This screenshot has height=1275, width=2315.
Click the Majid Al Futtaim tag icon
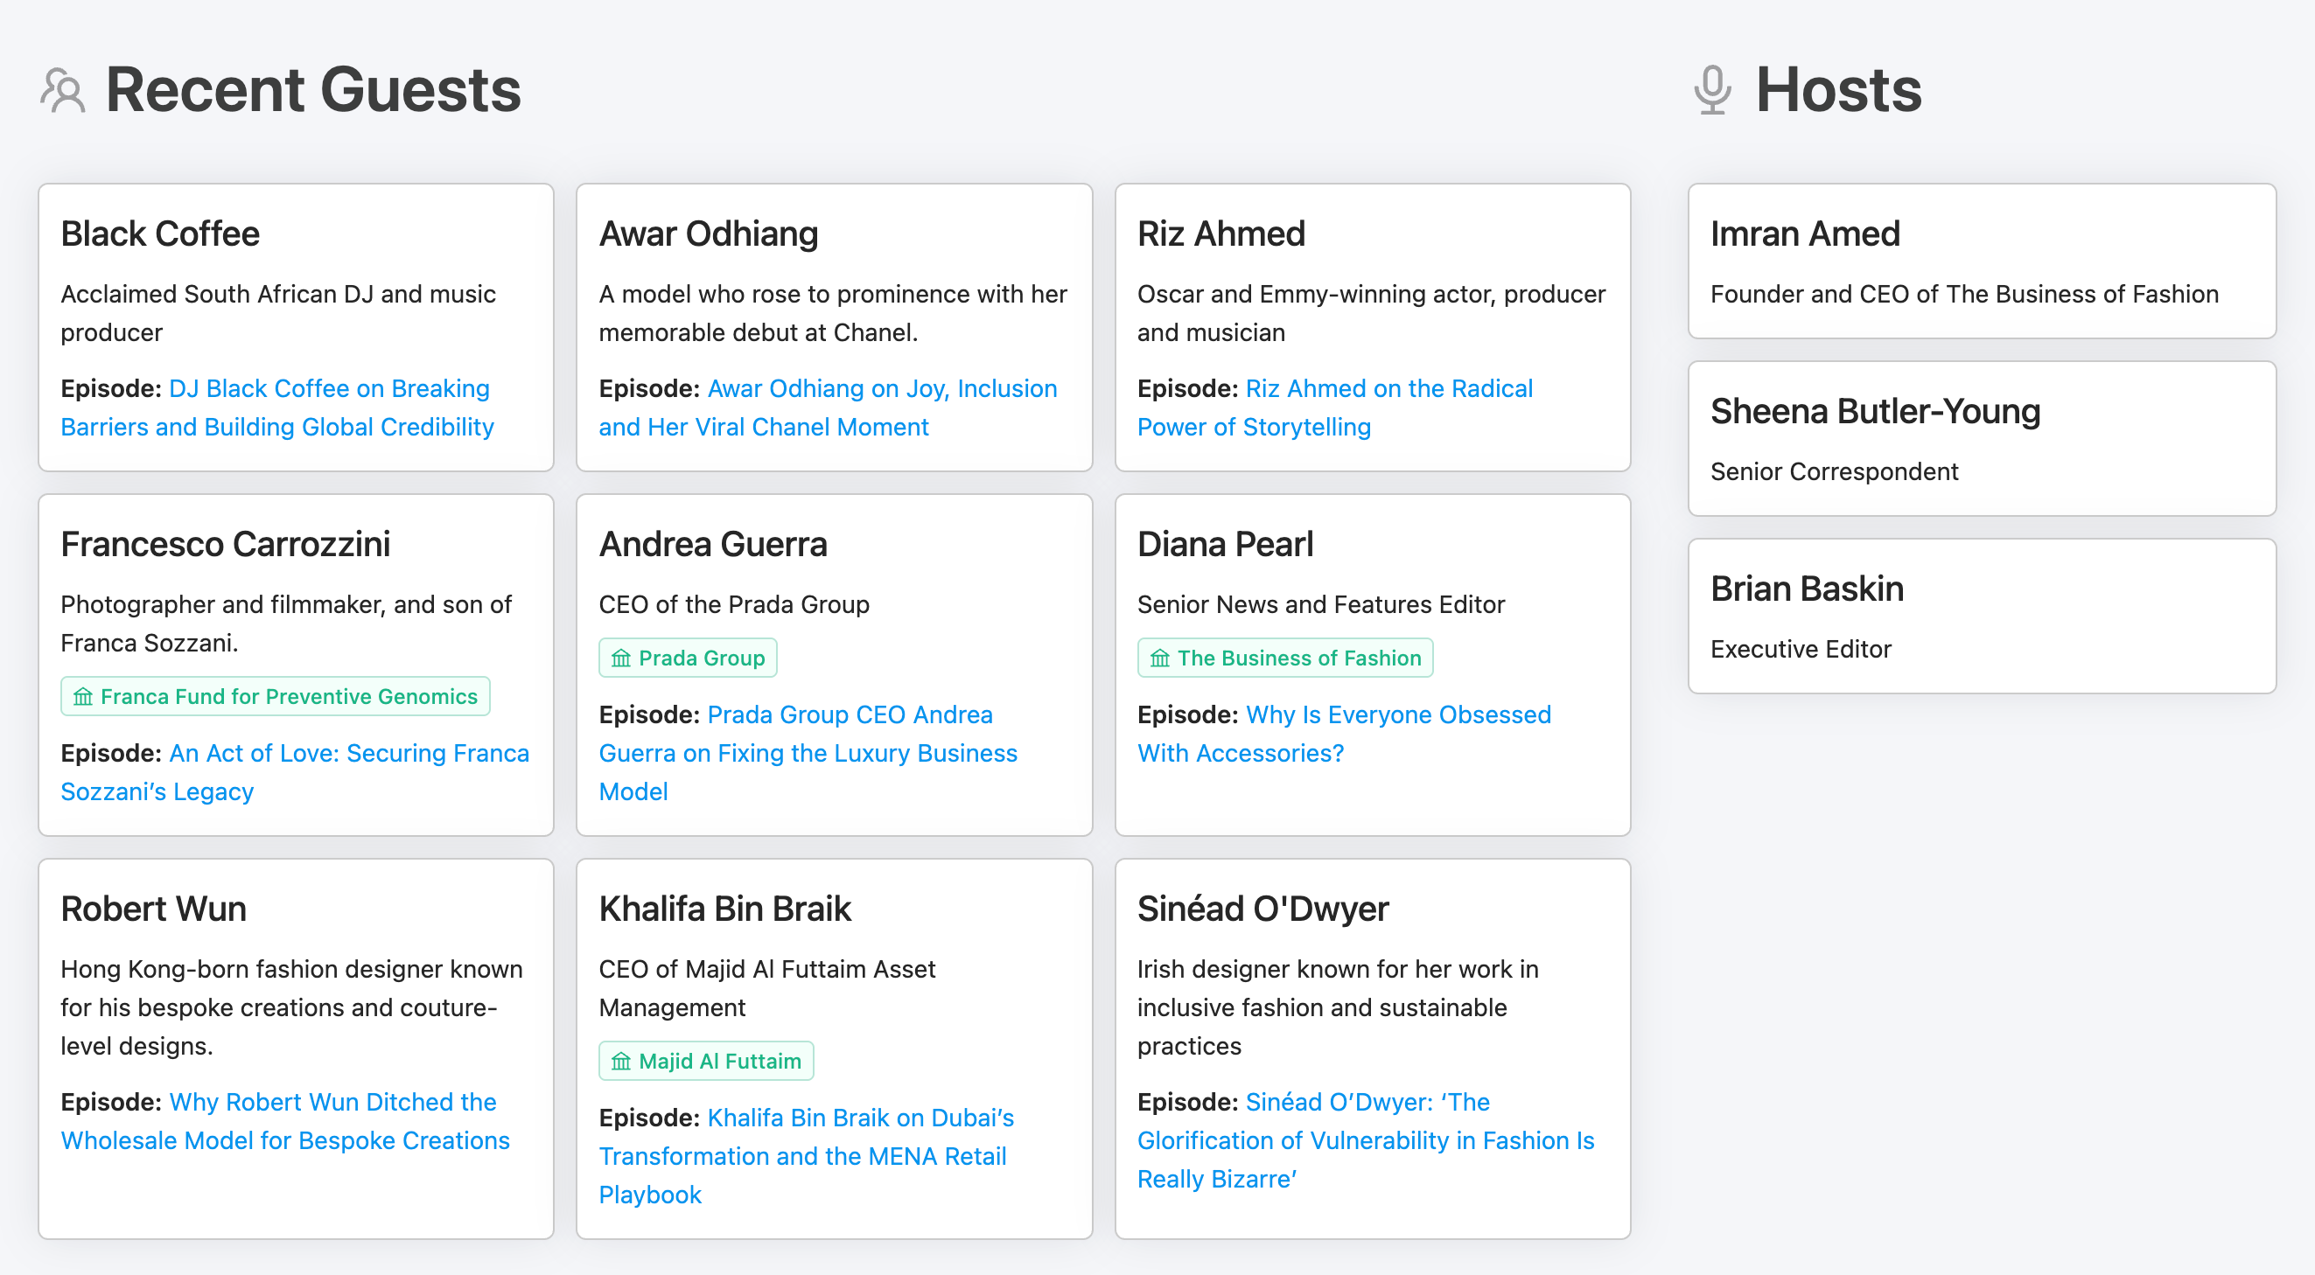coord(621,1062)
